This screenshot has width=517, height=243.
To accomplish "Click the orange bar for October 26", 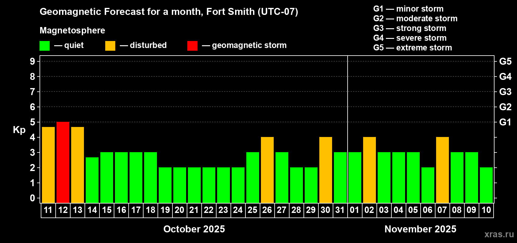I will [x=267, y=170].
